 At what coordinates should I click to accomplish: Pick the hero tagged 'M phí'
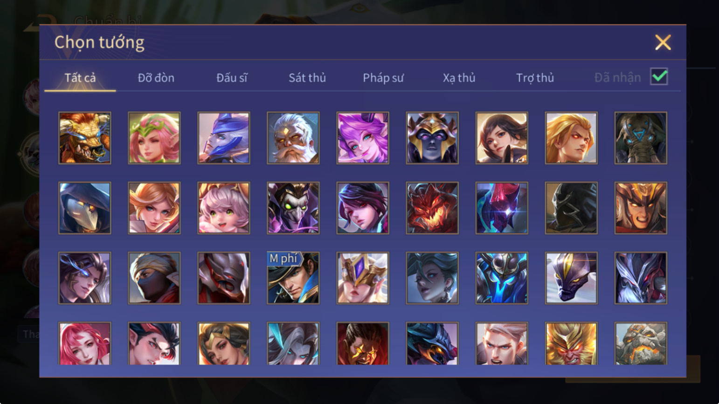tap(293, 278)
